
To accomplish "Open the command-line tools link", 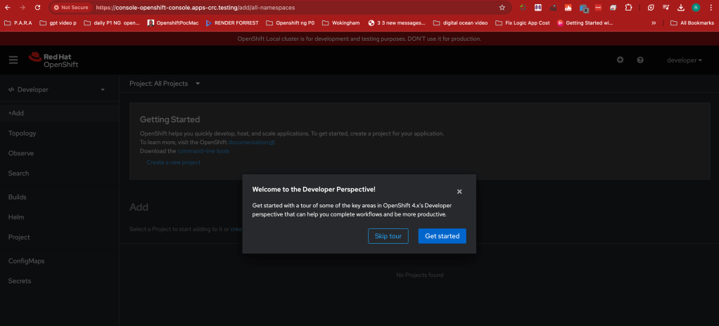I will [x=203, y=150].
